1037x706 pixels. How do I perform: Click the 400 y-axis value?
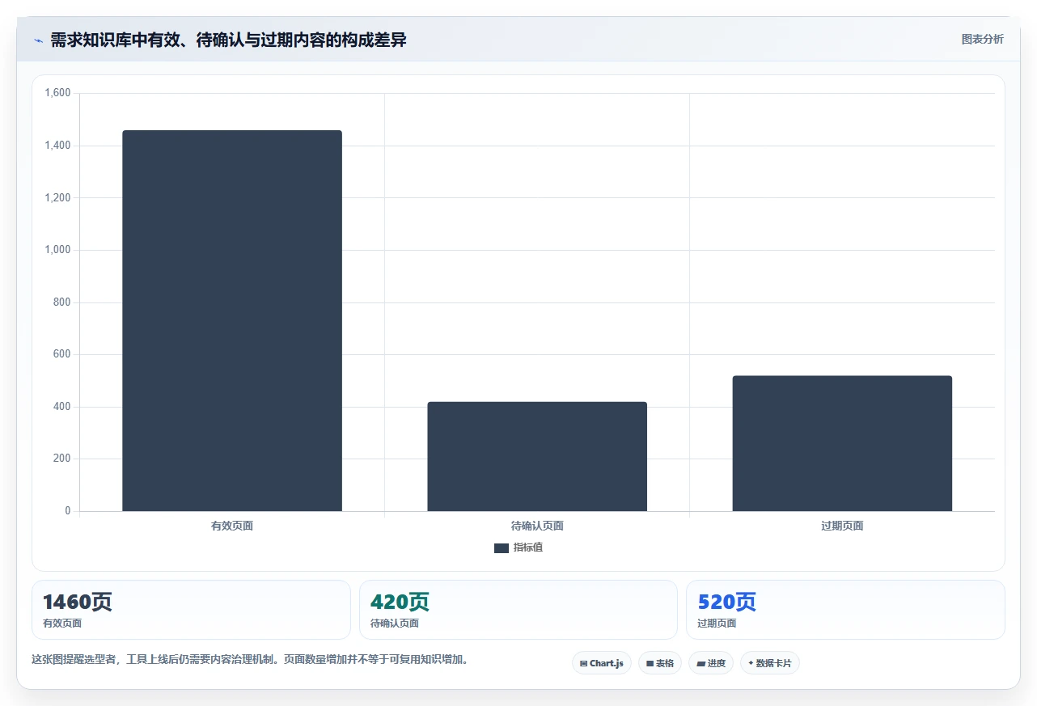tap(62, 407)
